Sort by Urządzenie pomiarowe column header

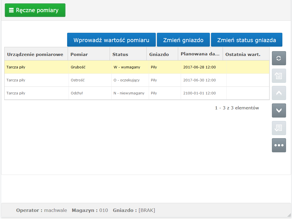click(35, 54)
